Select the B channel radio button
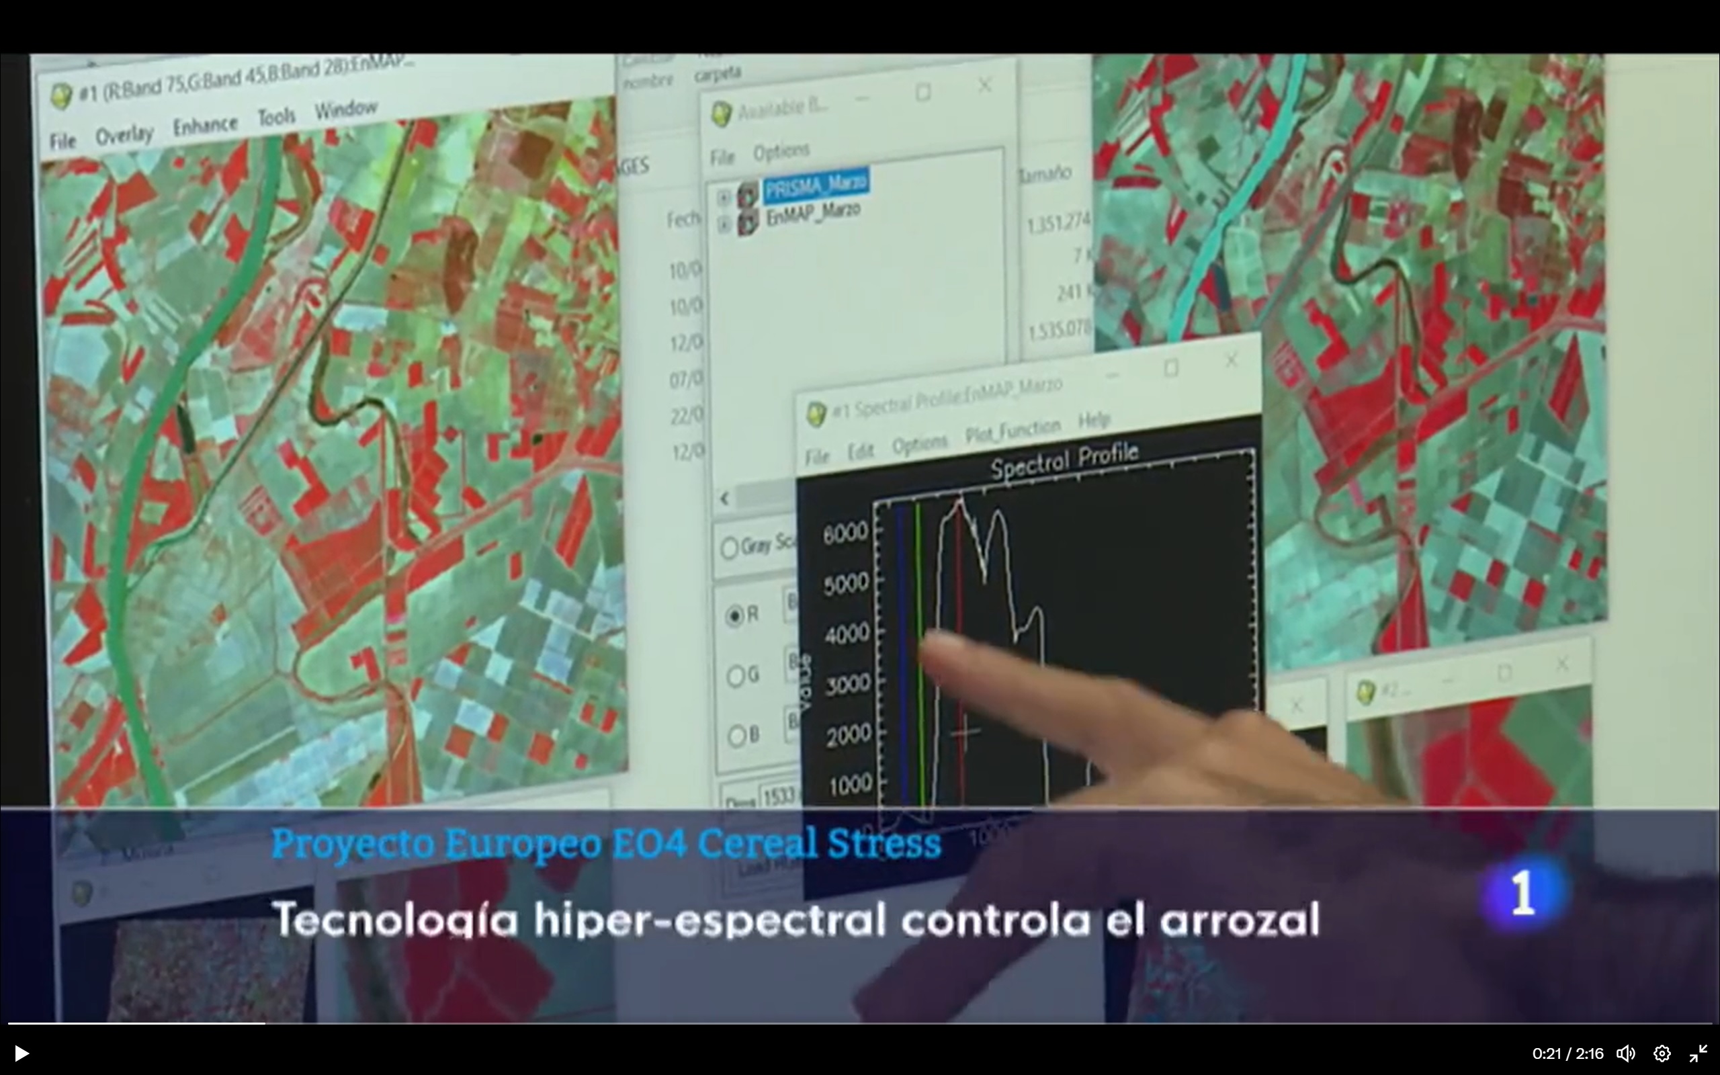 736,736
